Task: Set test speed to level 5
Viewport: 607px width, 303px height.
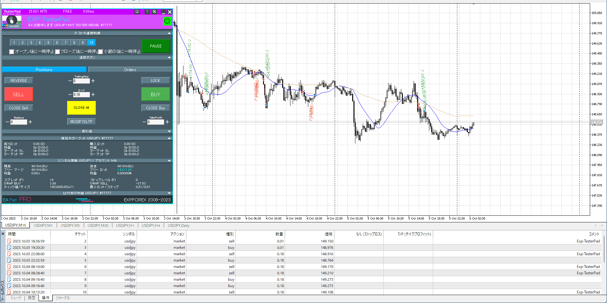Action: pyautogui.click(x=48, y=43)
